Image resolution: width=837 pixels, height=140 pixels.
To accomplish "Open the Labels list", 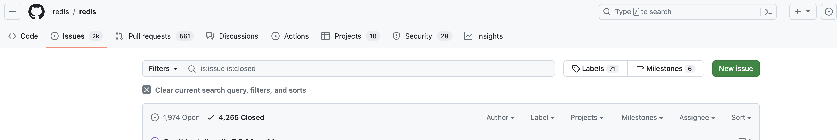I will pyautogui.click(x=595, y=68).
